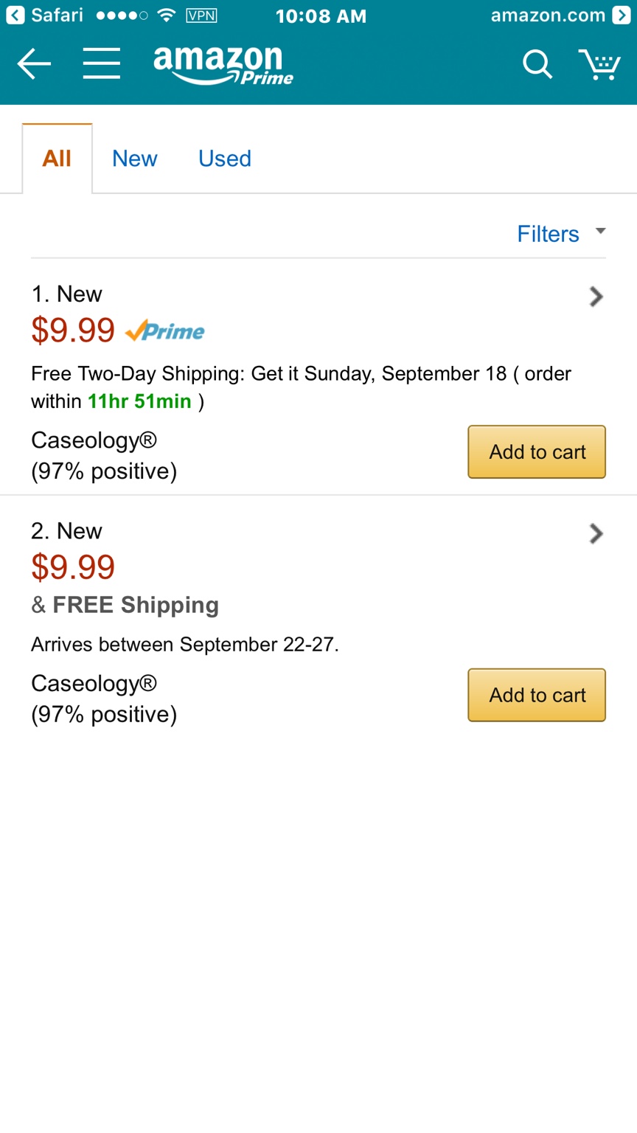
Task: Switch to the Used tab
Action: click(x=225, y=159)
